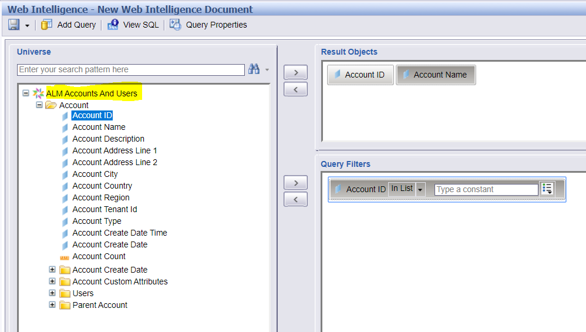
Task: Click the universe search pattern field
Action: coord(131,69)
